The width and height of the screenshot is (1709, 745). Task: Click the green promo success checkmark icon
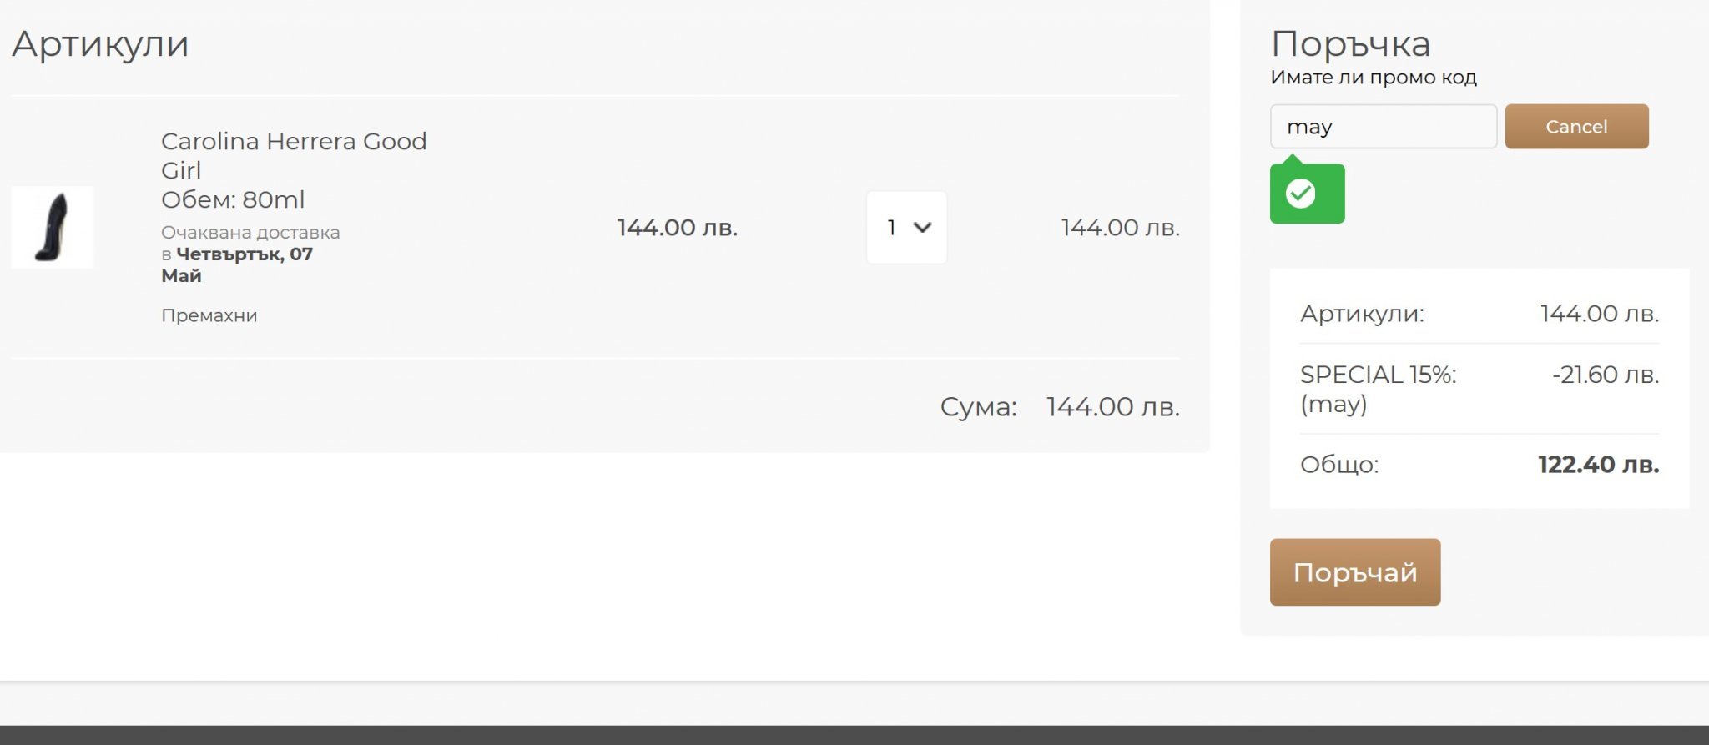[1300, 194]
